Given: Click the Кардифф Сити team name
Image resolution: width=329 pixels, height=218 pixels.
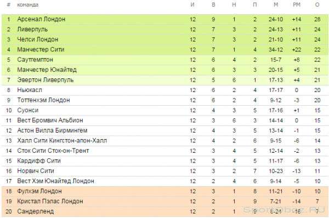Looking at the screenshot, I should click(39, 161).
